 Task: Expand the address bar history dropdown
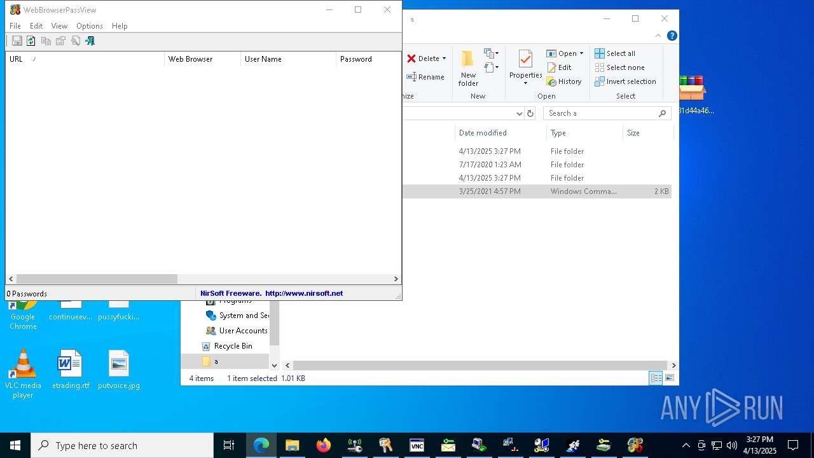(519, 113)
